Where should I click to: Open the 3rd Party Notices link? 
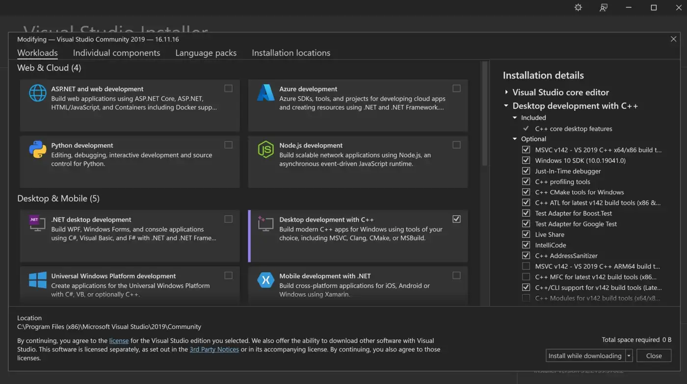214,349
